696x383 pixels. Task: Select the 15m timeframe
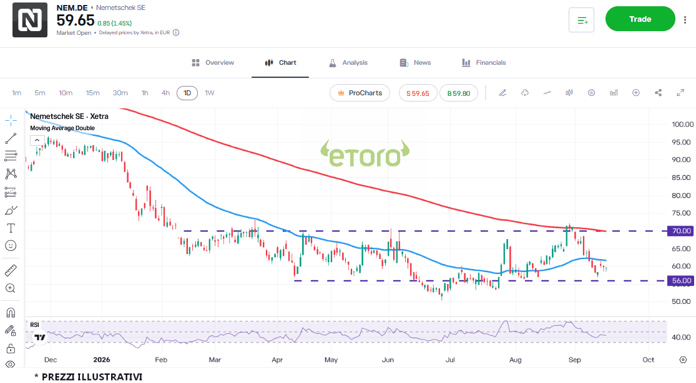coord(92,93)
